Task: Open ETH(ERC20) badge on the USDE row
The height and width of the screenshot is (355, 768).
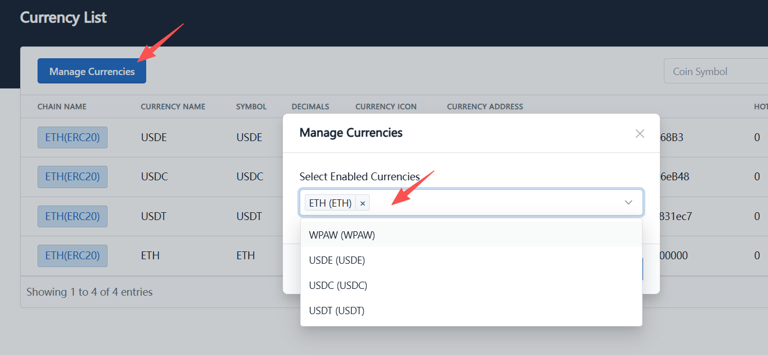Action: 72,137
